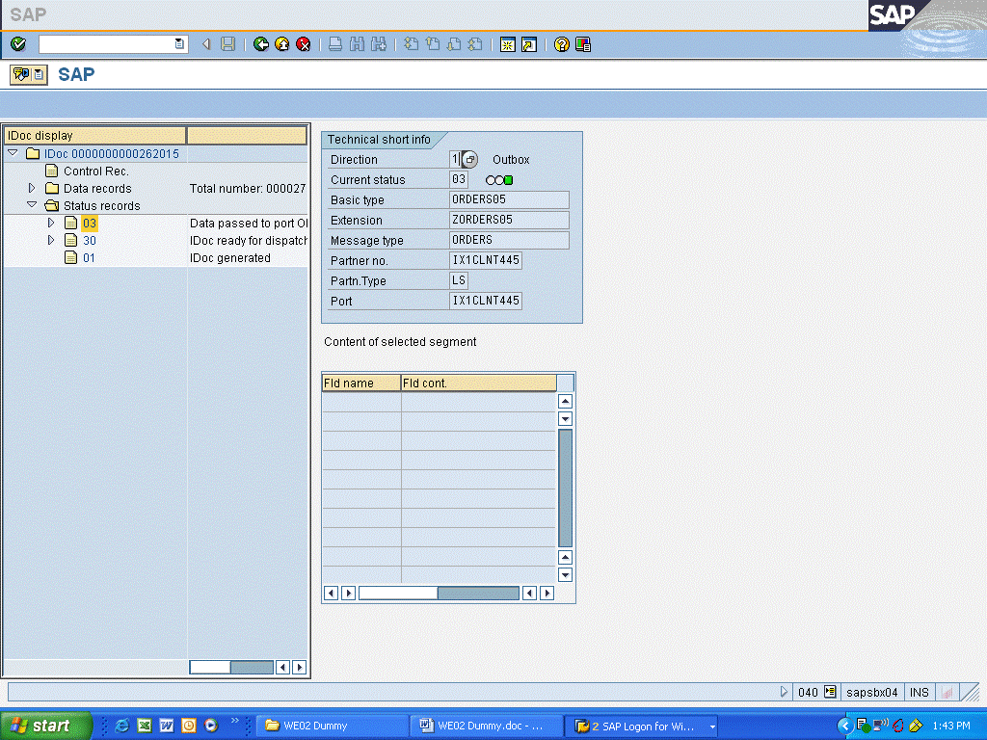Expand the Data records folder
The image size is (987, 740).
point(32,188)
